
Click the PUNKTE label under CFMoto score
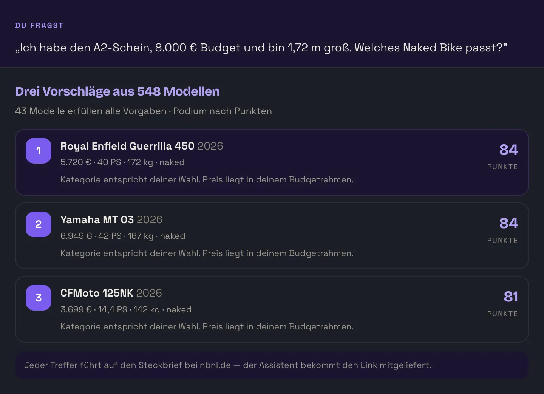pos(502,314)
